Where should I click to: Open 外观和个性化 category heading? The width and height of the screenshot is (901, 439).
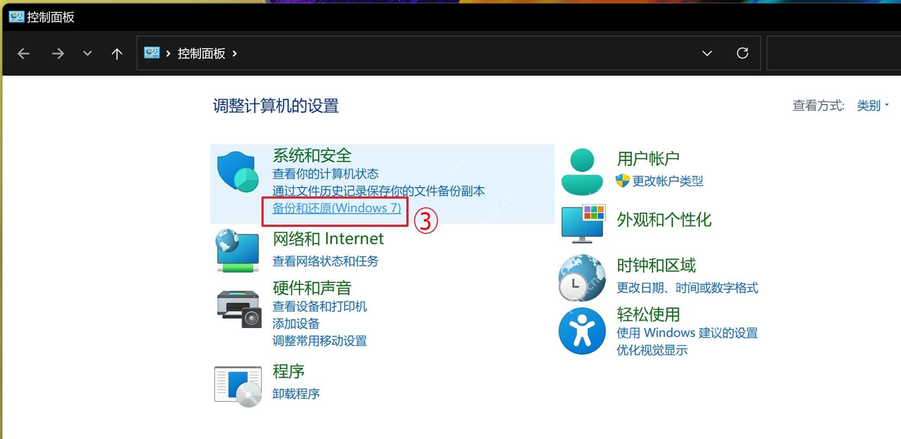664,220
